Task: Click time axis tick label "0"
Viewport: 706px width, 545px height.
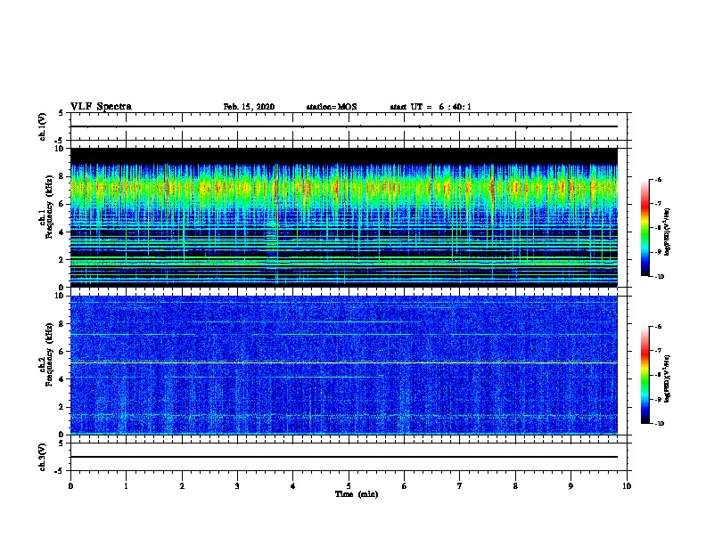Action: [x=70, y=486]
